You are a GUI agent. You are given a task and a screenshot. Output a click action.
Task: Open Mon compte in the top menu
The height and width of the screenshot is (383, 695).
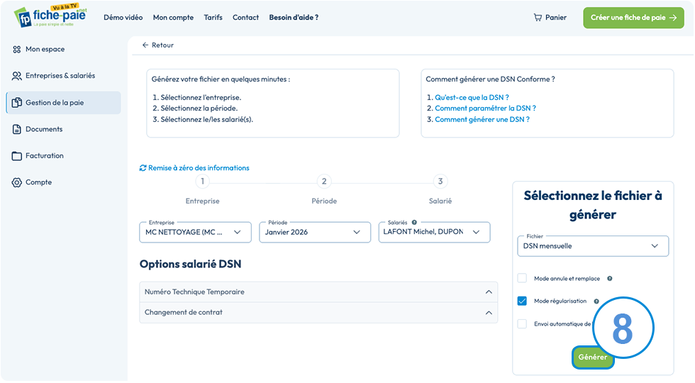click(173, 17)
